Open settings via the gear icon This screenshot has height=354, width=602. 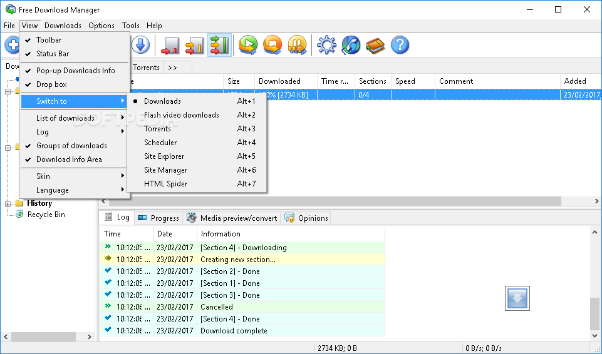326,45
